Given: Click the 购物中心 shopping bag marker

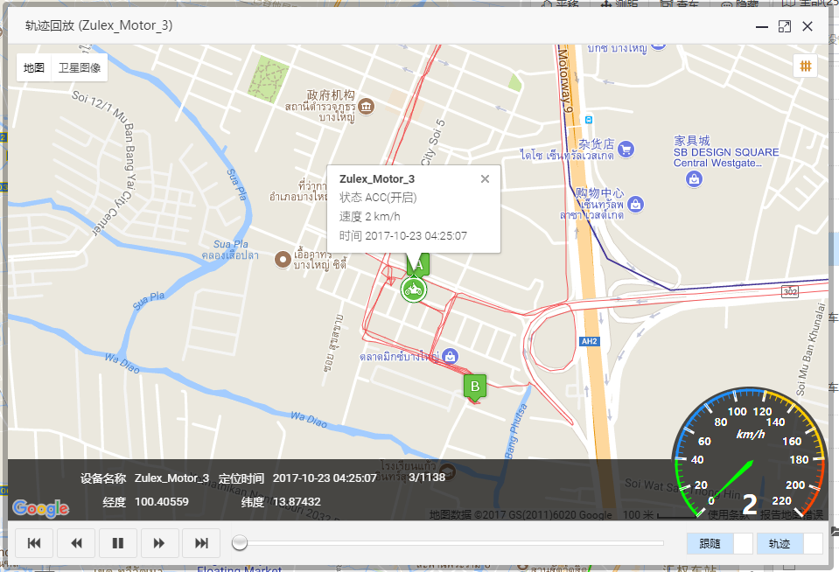Looking at the screenshot, I should click(x=636, y=204).
